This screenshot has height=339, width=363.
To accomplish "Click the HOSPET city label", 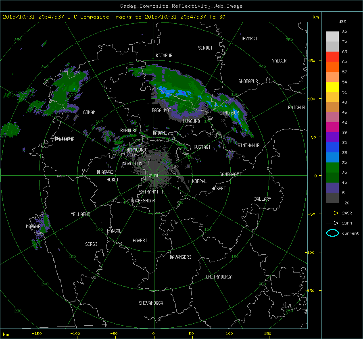I will click(219, 189).
